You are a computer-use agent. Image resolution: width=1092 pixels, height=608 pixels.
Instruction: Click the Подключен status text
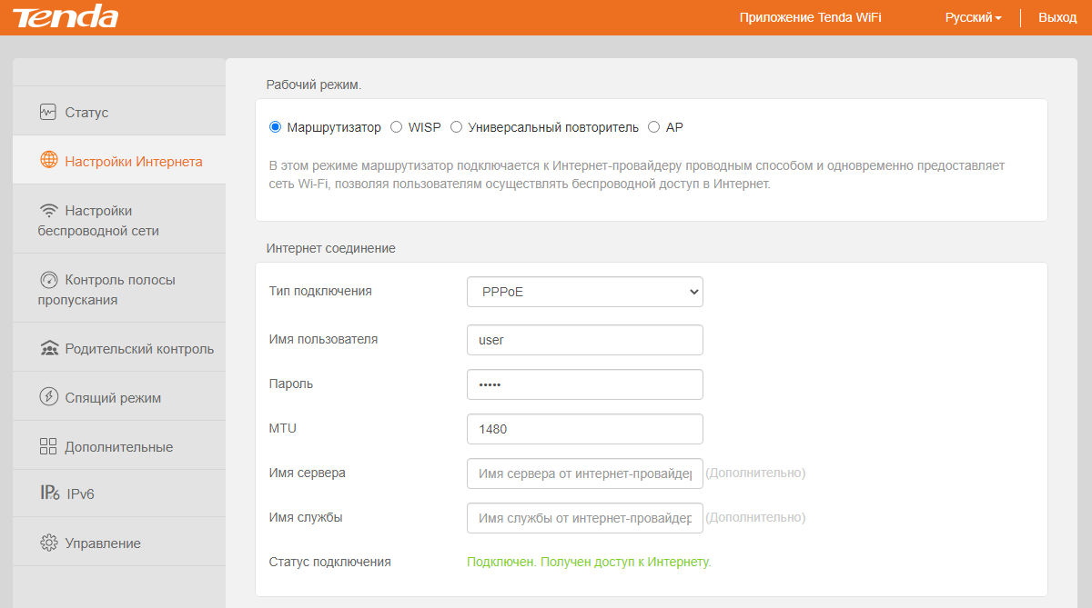coord(589,562)
